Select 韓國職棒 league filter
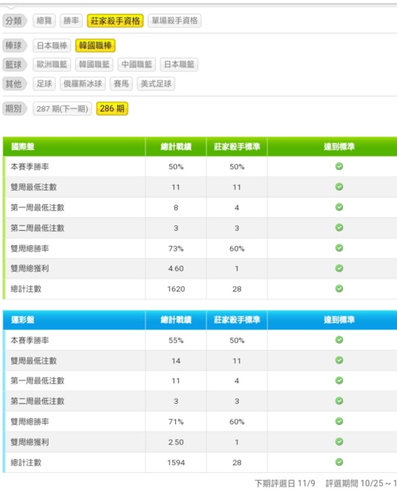The width and height of the screenshot is (397, 493). point(97,46)
